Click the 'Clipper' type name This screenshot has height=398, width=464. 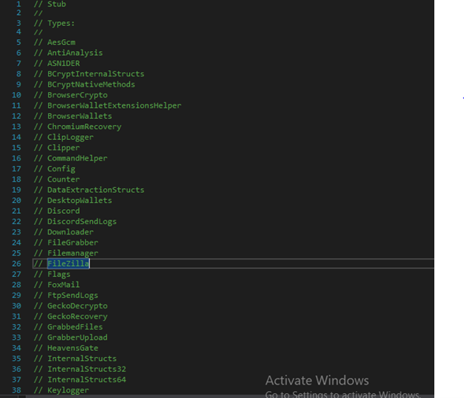point(63,148)
